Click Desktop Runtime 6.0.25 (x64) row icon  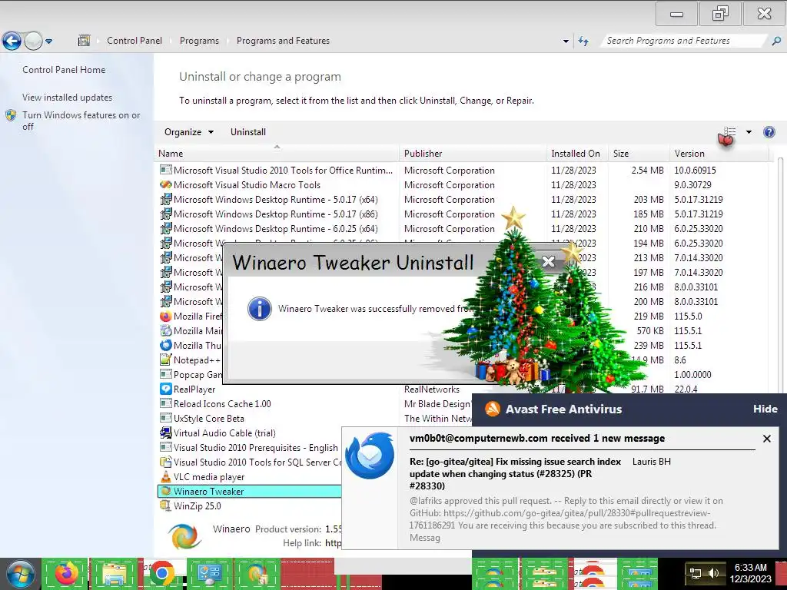(166, 229)
